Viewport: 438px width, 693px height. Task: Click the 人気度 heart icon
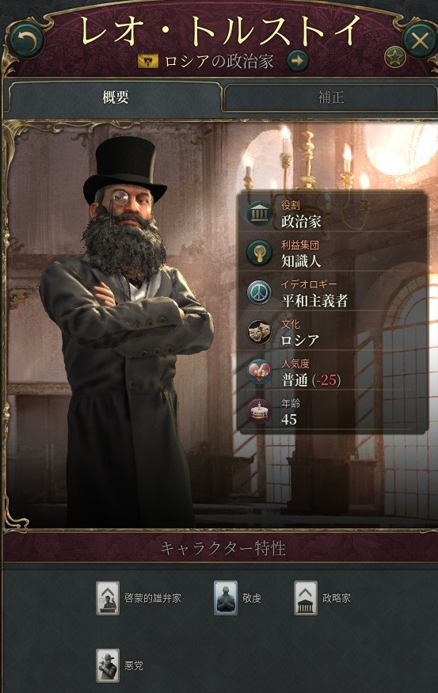click(259, 371)
